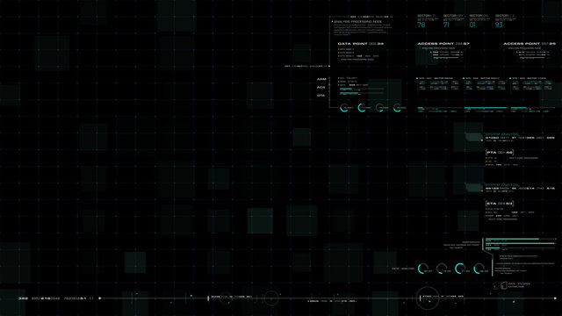
Task: Click the fourth Data Analysis ring gauge
Action: pos(479,269)
